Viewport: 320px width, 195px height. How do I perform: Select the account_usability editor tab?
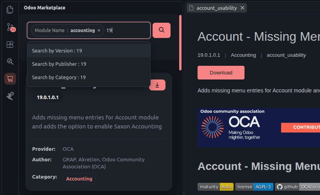point(217,8)
